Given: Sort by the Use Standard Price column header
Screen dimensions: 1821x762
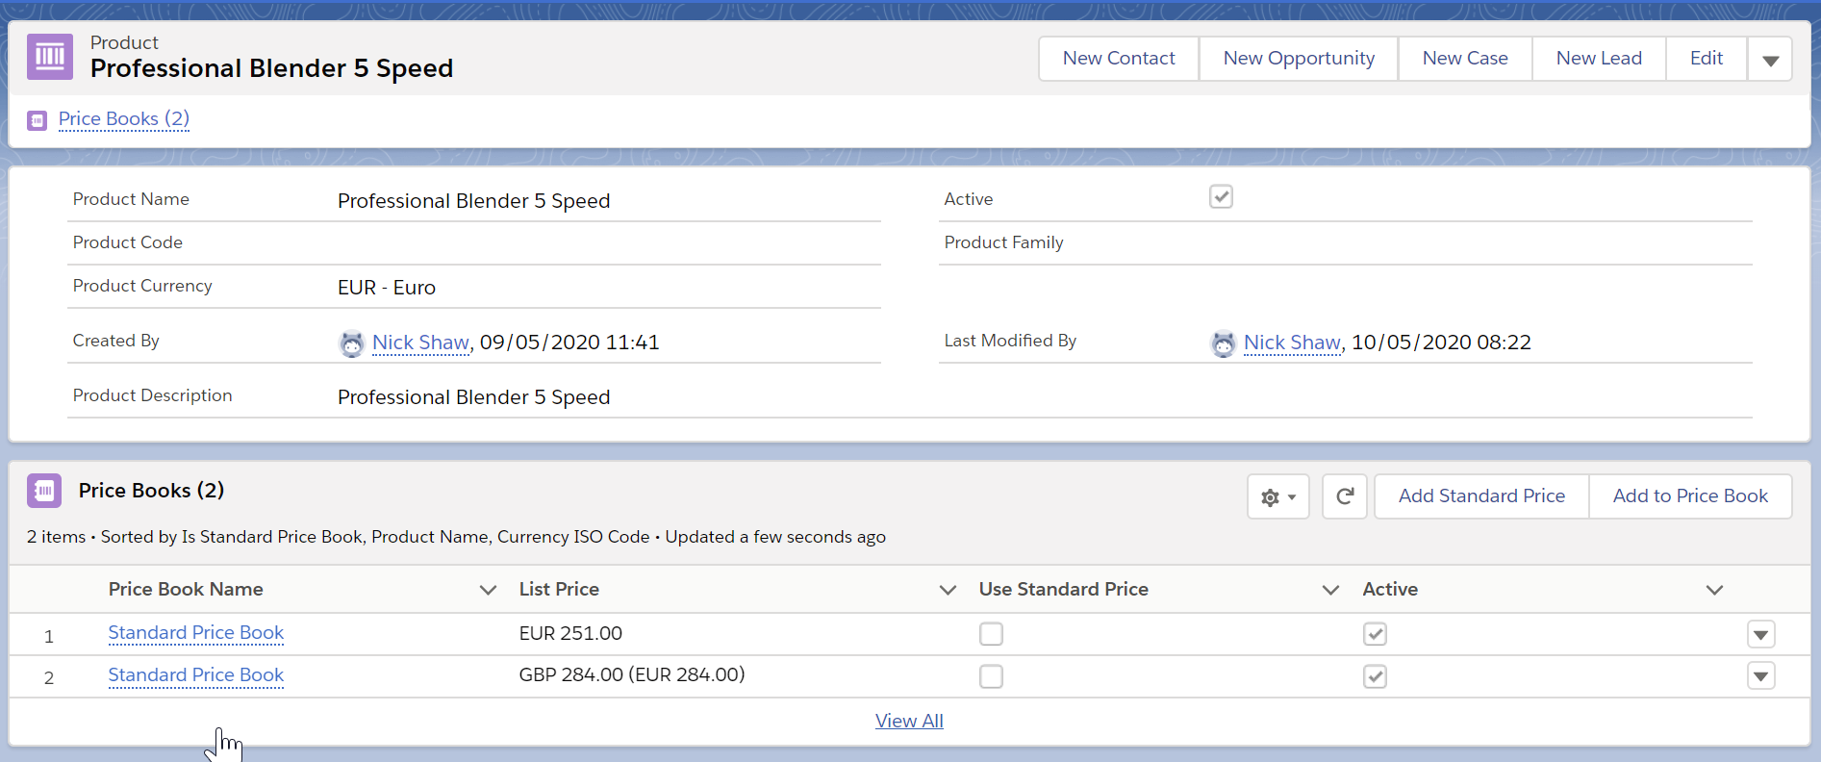Looking at the screenshot, I should 1063,590.
